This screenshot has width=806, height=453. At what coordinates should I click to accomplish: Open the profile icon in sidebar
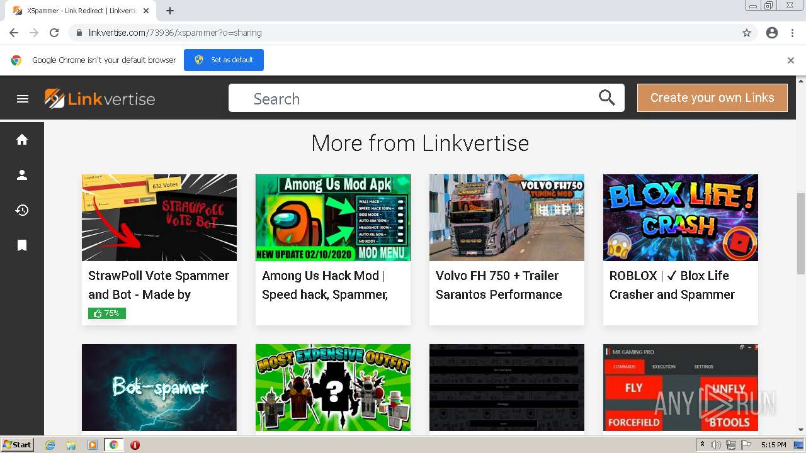click(22, 175)
